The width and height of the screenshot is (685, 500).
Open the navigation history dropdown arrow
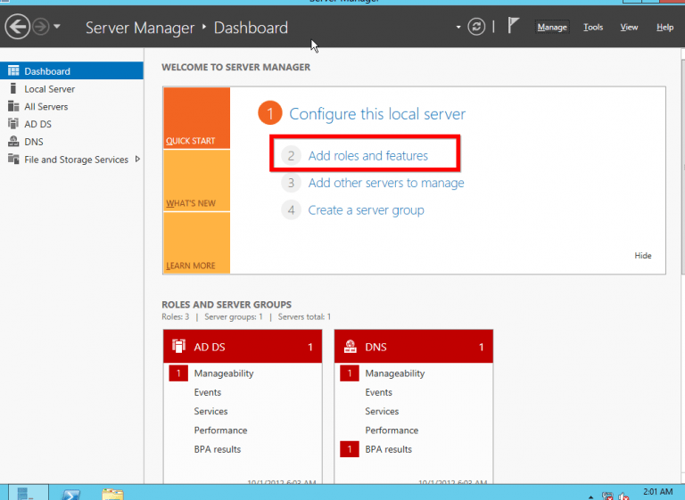point(57,27)
